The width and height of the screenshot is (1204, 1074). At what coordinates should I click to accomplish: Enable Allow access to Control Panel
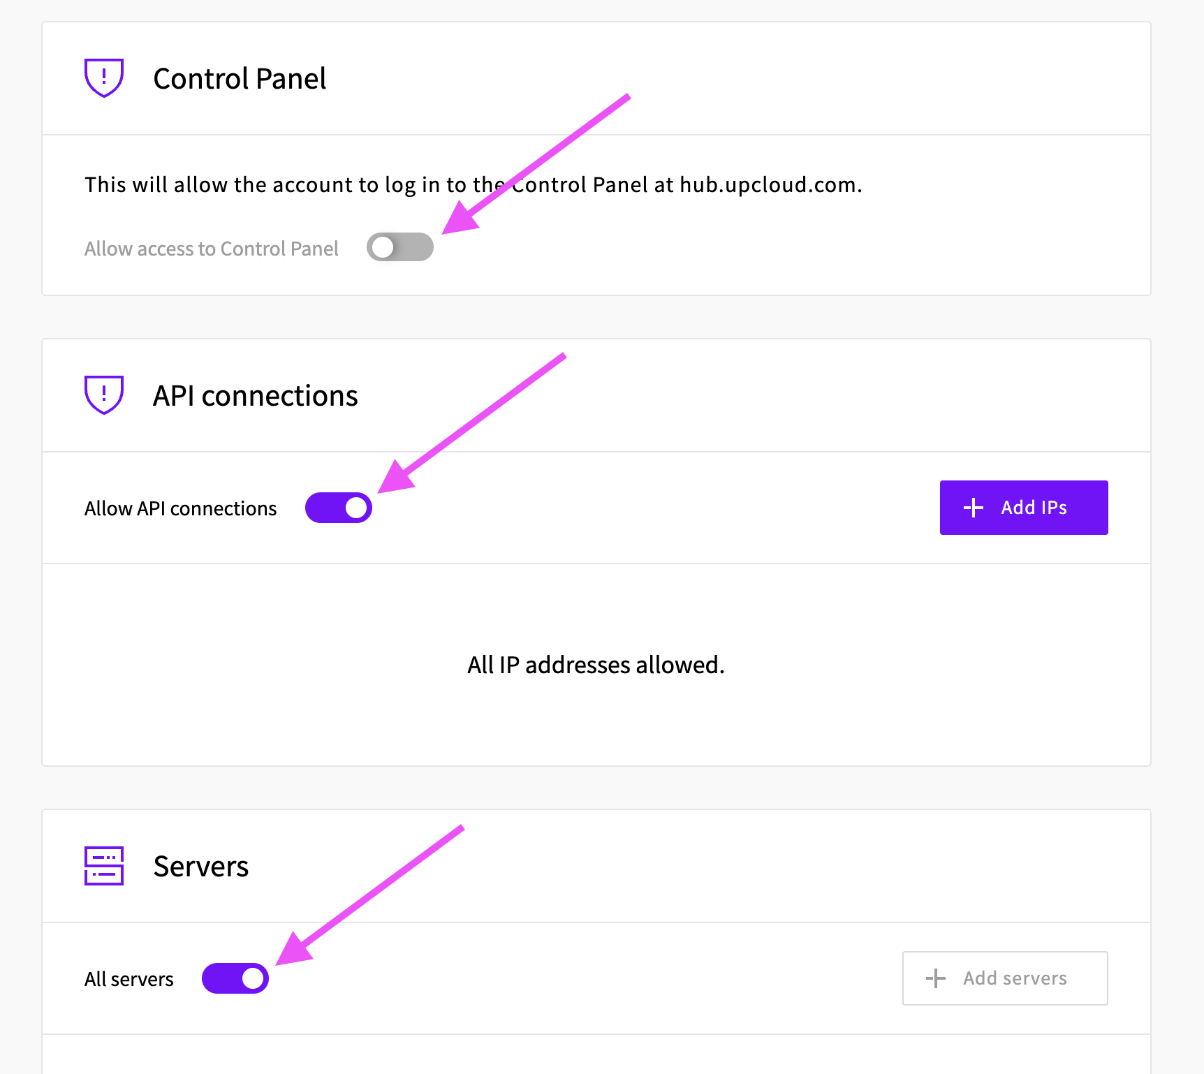pos(399,247)
